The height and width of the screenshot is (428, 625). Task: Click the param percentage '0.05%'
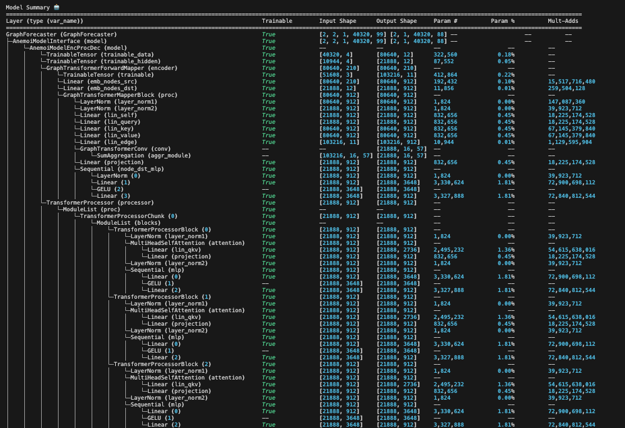[x=506, y=62]
